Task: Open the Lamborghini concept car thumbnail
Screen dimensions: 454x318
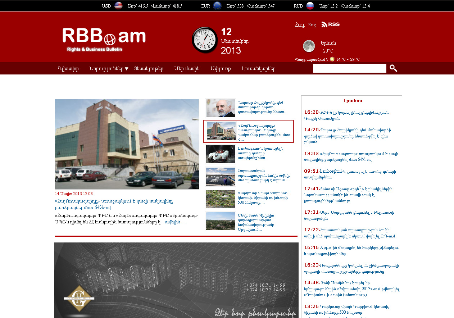Action: [x=221, y=154]
